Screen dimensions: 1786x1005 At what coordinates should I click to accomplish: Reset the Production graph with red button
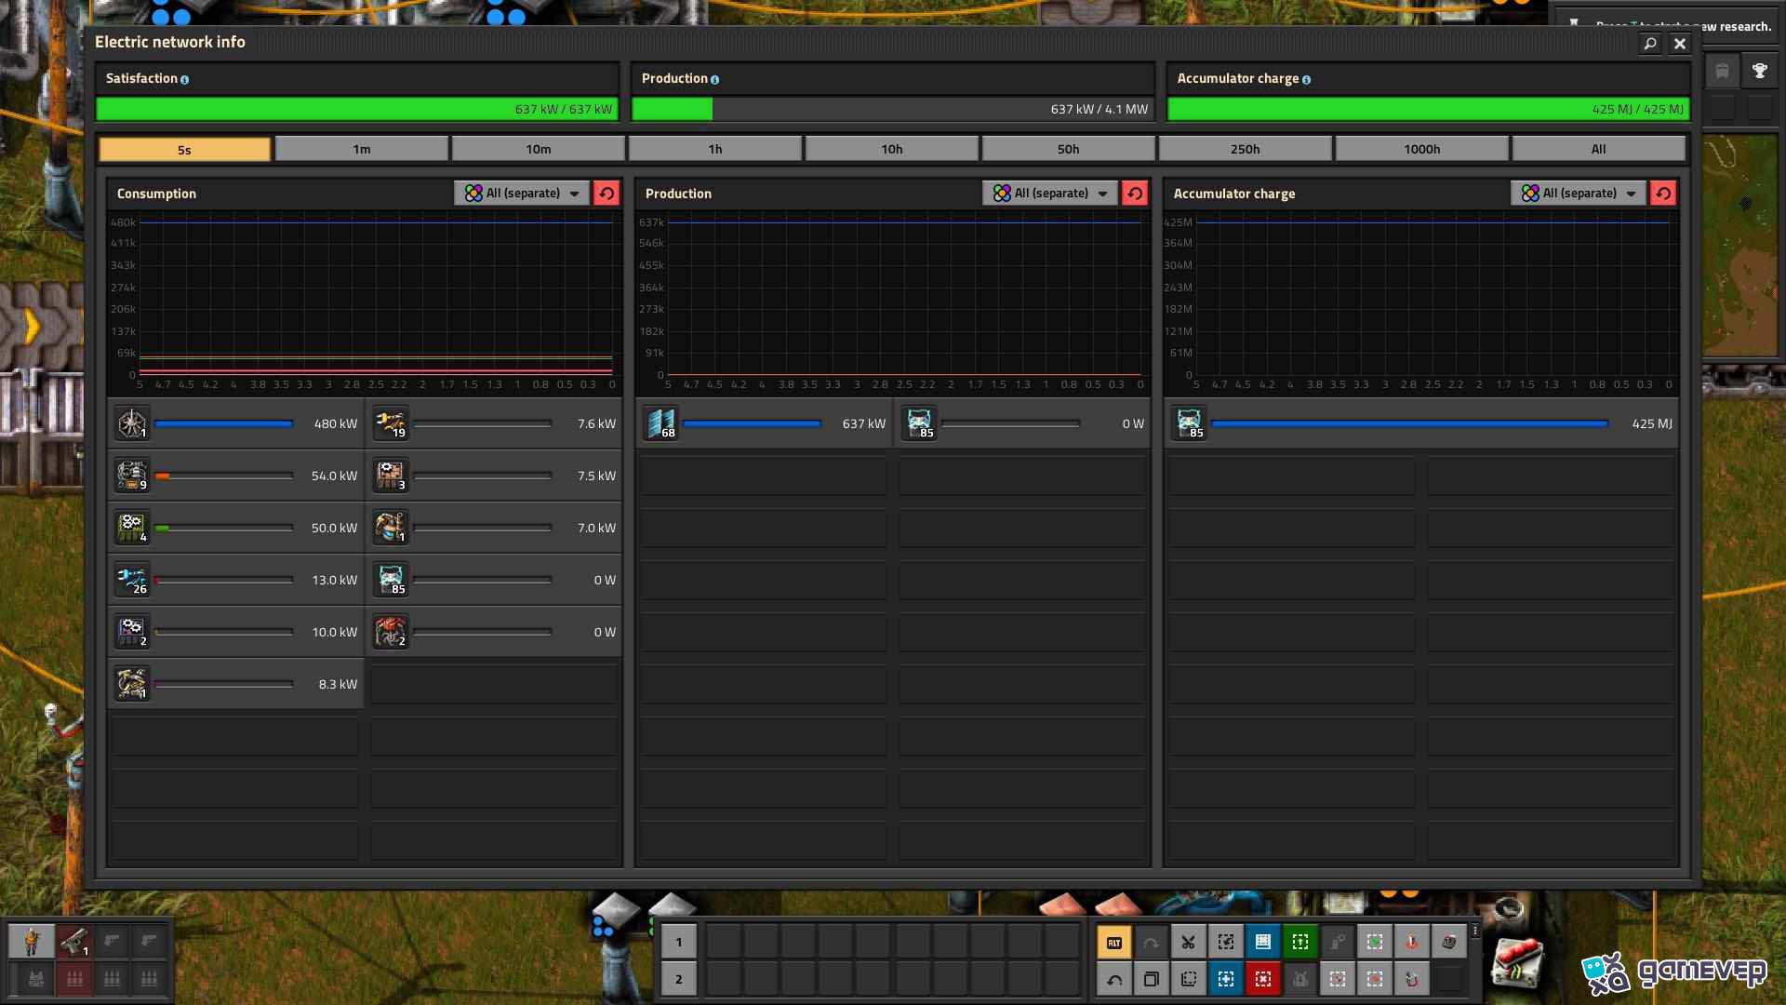click(1135, 193)
